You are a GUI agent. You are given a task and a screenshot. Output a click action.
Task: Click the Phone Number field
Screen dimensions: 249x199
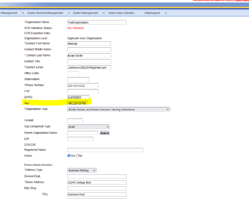[x=82, y=85]
